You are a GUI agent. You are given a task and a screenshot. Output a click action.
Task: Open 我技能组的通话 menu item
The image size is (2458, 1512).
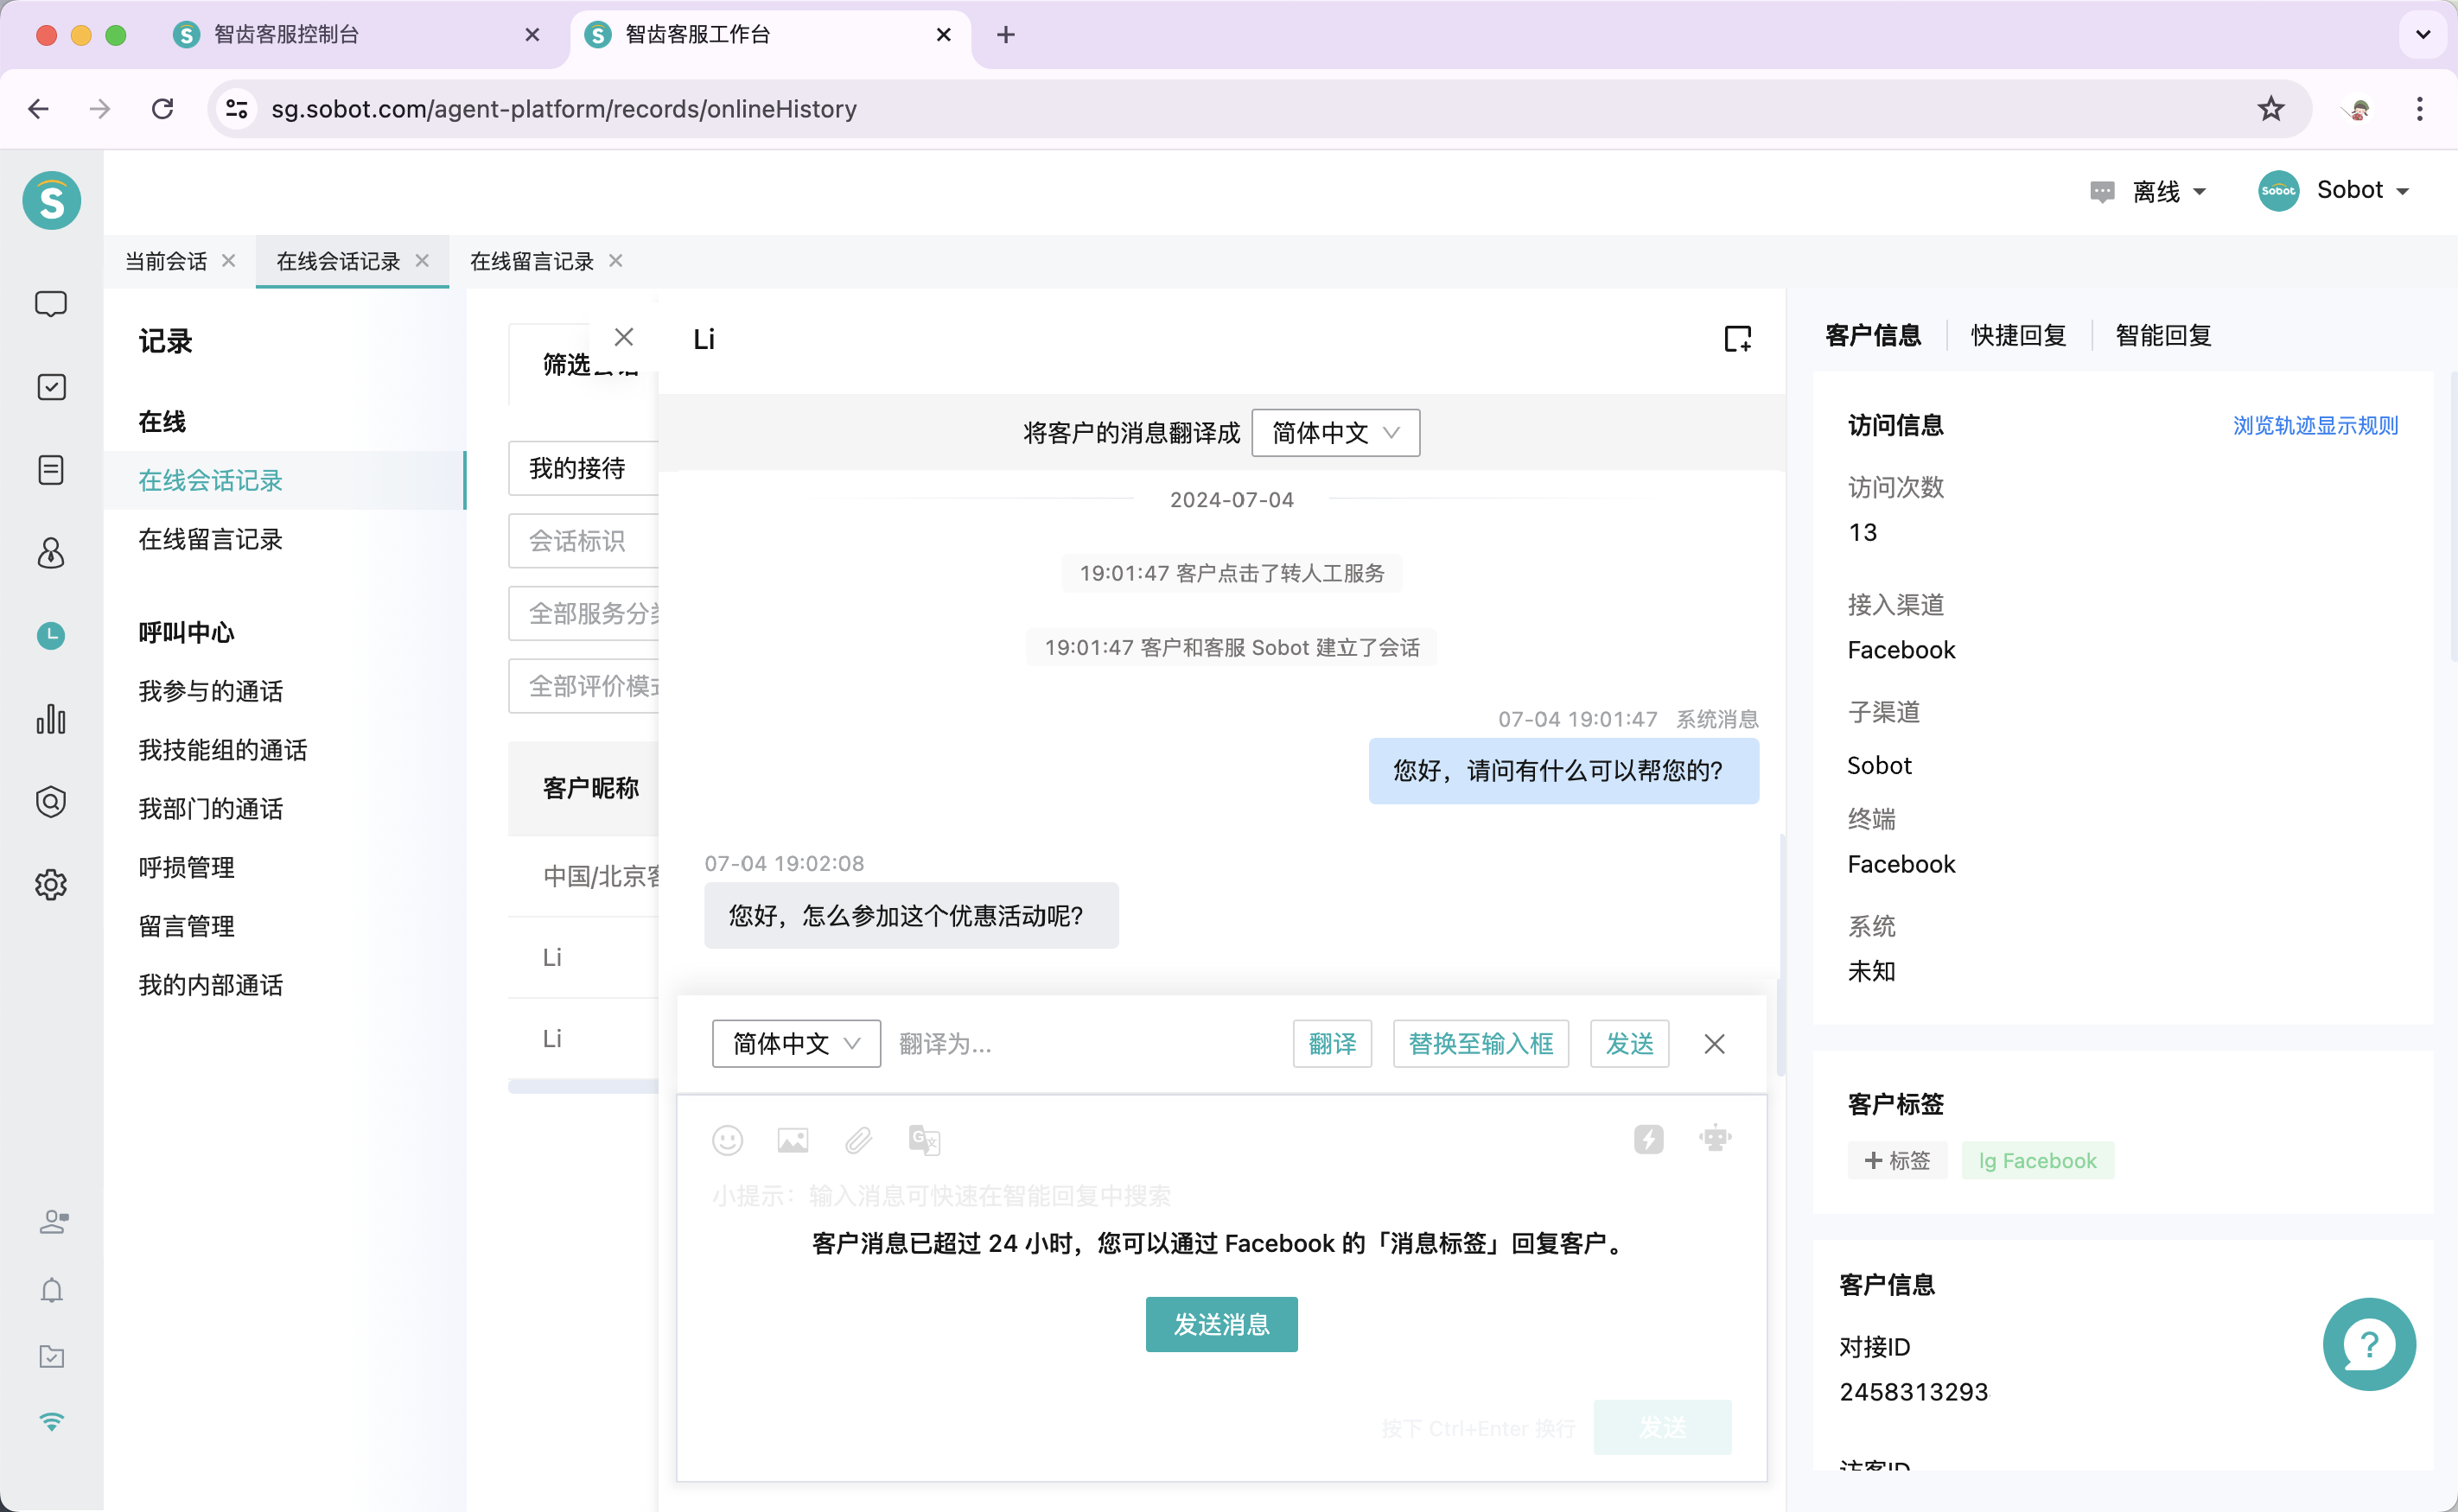[x=222, y=750]
